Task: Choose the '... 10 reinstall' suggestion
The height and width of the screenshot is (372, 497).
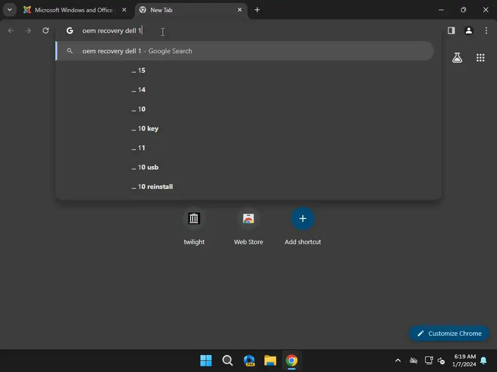Action: 245,186
